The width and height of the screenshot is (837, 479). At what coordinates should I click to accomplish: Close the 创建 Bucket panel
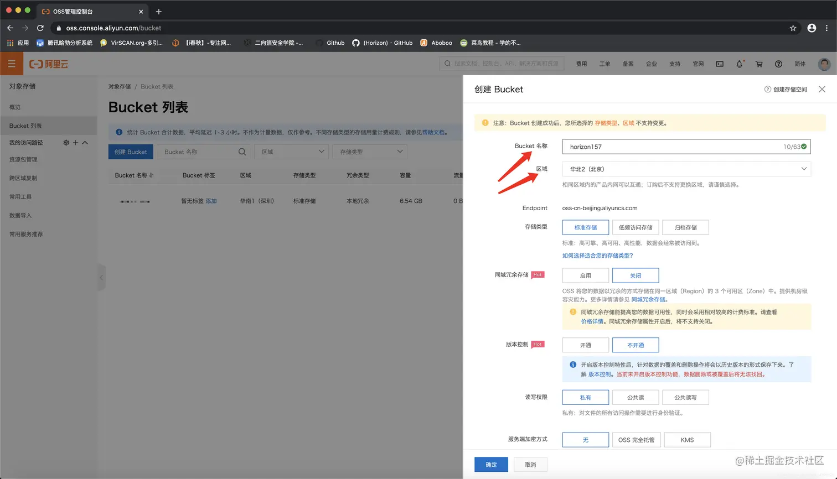(x=822, y=89)
